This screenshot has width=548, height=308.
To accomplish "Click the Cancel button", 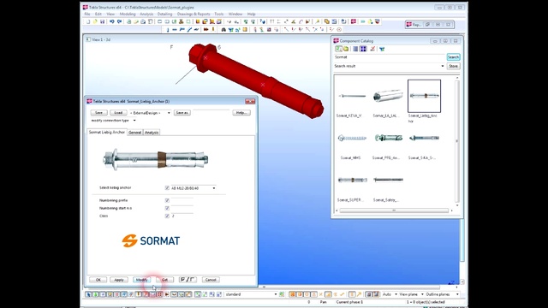I will coord(211,280).
